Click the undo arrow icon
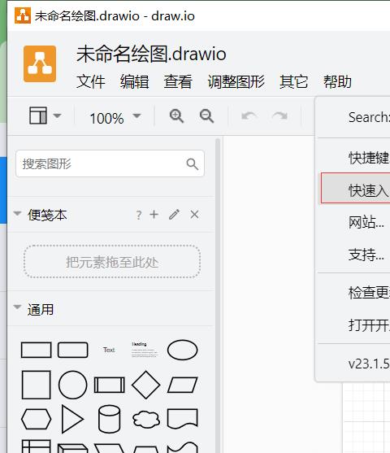 point(249,116)
